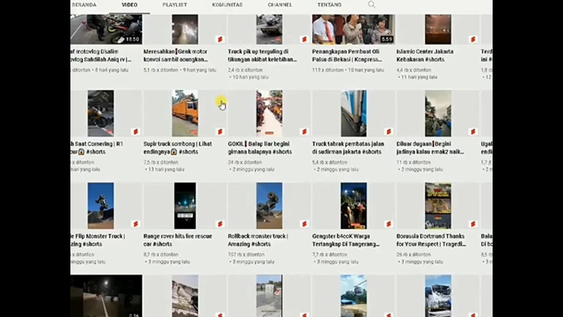The height and width of the screenshot is (317, 563).
Task: Open 'Supir truck sombong | Lihat endingnya' title
Action: tap(178, 148)
